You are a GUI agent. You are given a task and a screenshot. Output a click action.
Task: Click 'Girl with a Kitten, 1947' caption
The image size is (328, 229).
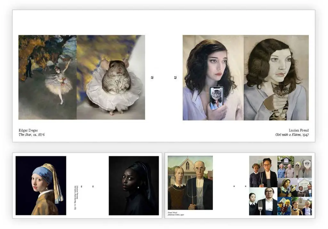click(292, 135)
